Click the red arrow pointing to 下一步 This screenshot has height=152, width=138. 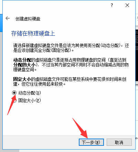pos(80,128)
